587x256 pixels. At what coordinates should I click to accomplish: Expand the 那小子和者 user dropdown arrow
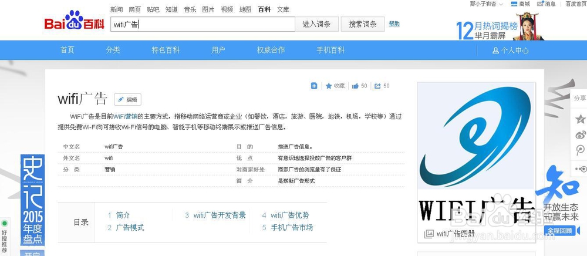501,4
